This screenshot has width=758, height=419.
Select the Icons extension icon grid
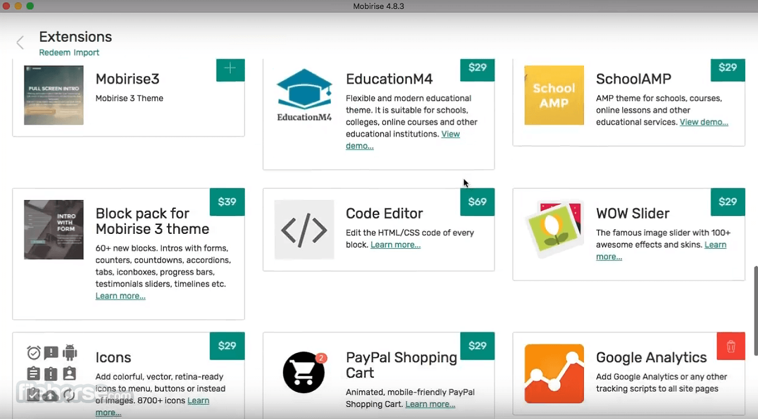pyautogui.click(x=52, y=373)
